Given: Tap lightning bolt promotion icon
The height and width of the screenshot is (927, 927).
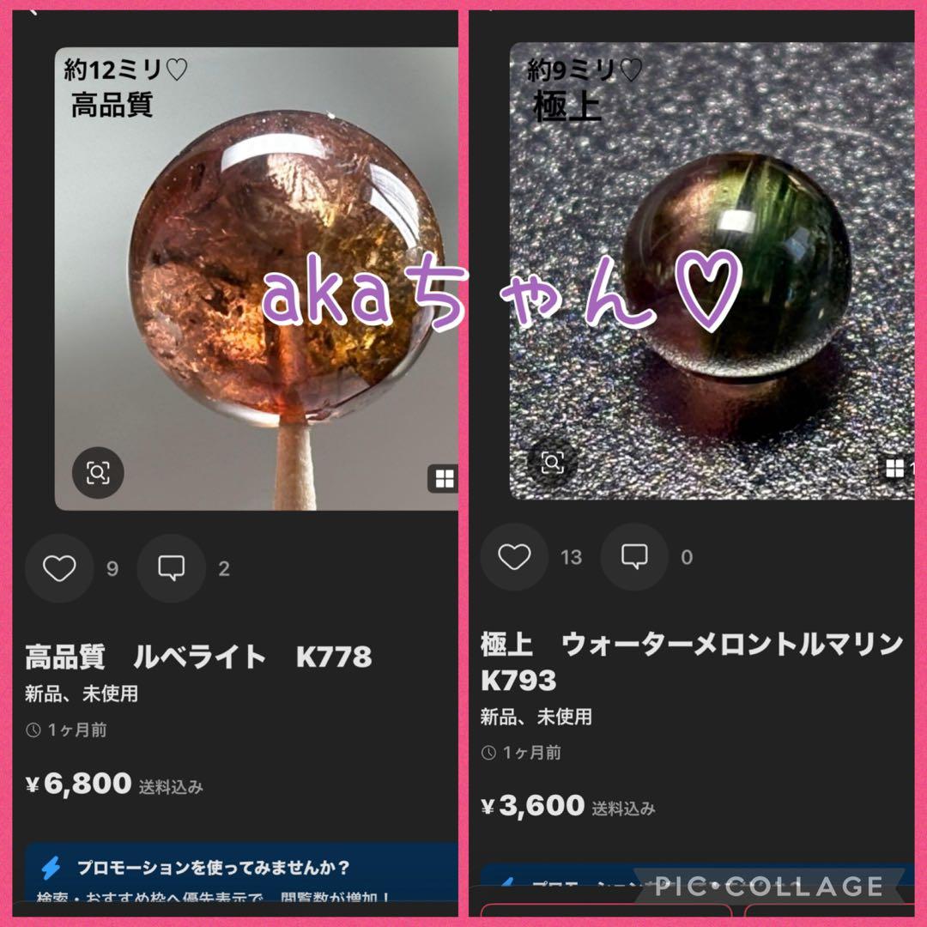Looking at the screenshot, I should point(51,868).
